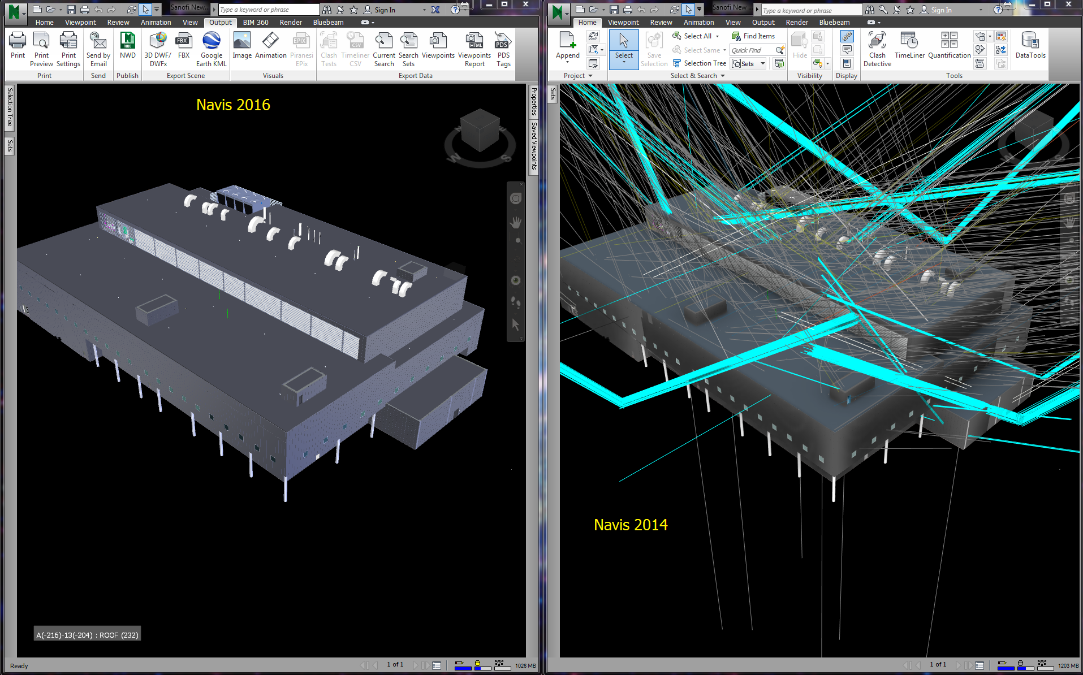Click 3D DWF/DWFx export icon
The image size is (1083, 675).
coord(158,49)
